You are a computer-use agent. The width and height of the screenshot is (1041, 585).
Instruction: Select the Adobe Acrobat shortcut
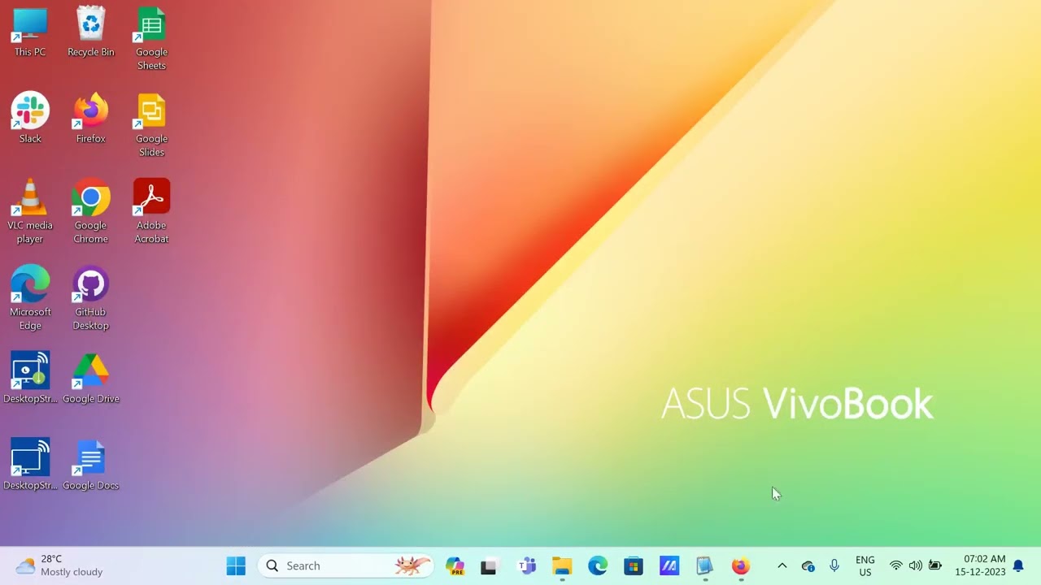pyautogui.click(x=151, y=212)
